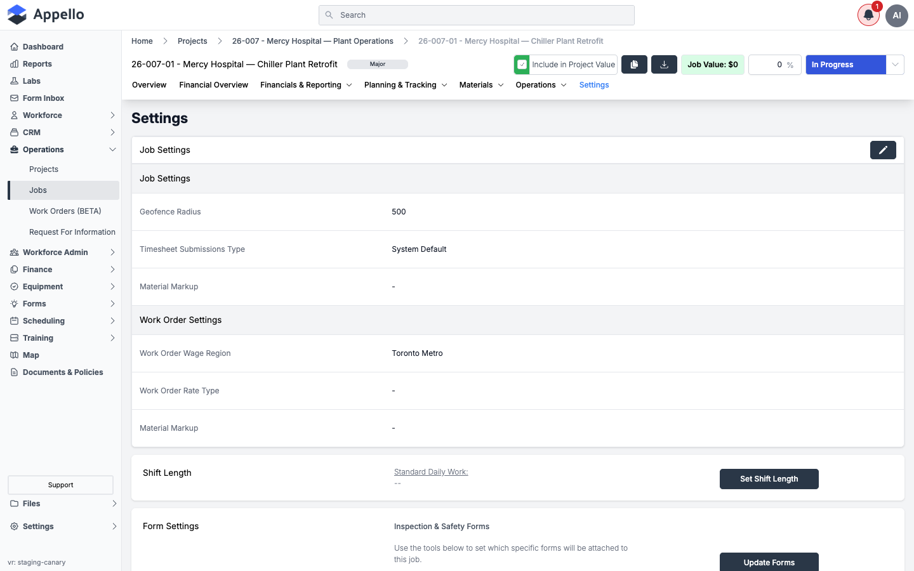Click the Support button
Viewport: 914px width, 571px height.
[x=60, y=485]
